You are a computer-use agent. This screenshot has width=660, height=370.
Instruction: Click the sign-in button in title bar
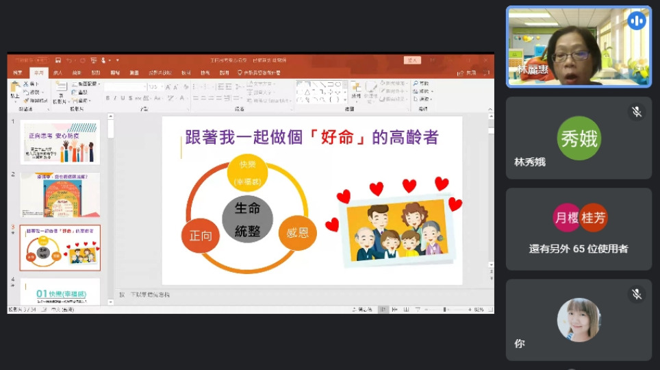(x=411, y=60)
